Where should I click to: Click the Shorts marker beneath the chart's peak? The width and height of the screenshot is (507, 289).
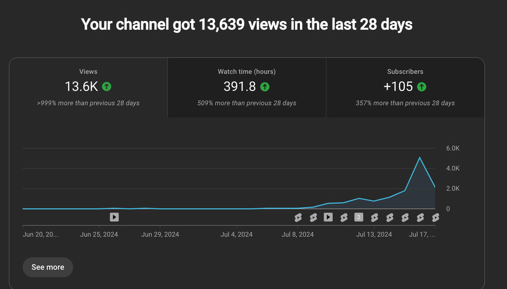[x=420, y=217]
